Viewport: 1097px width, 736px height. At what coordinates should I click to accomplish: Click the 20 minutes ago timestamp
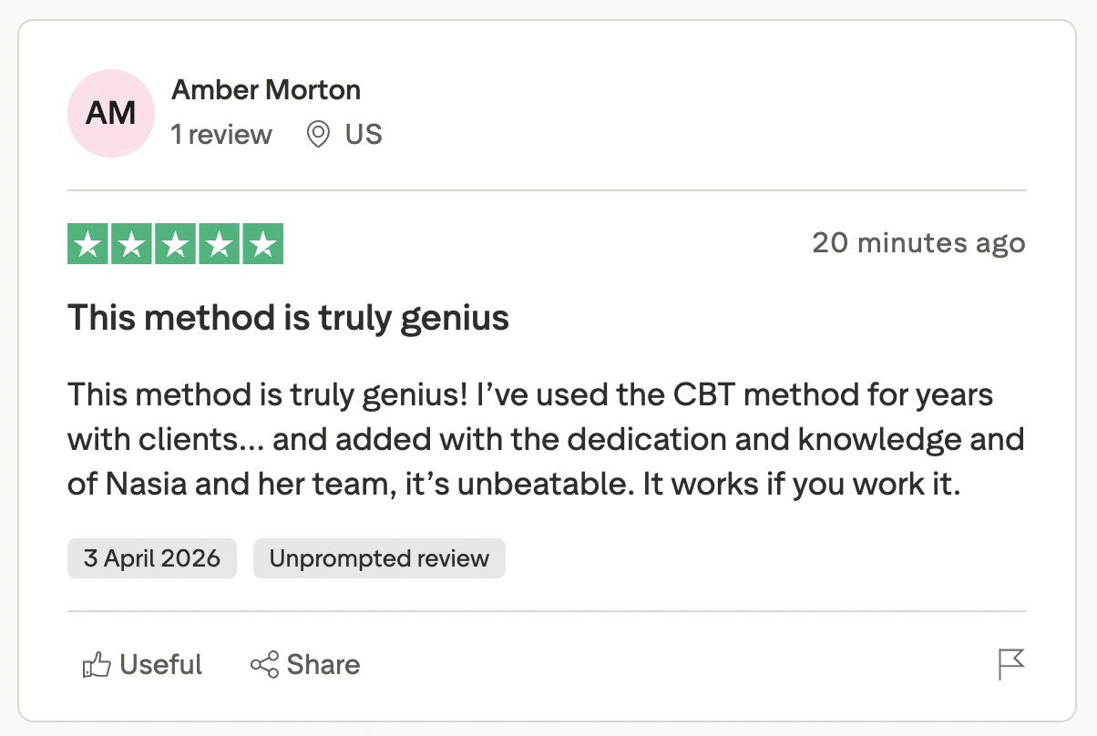918,243
